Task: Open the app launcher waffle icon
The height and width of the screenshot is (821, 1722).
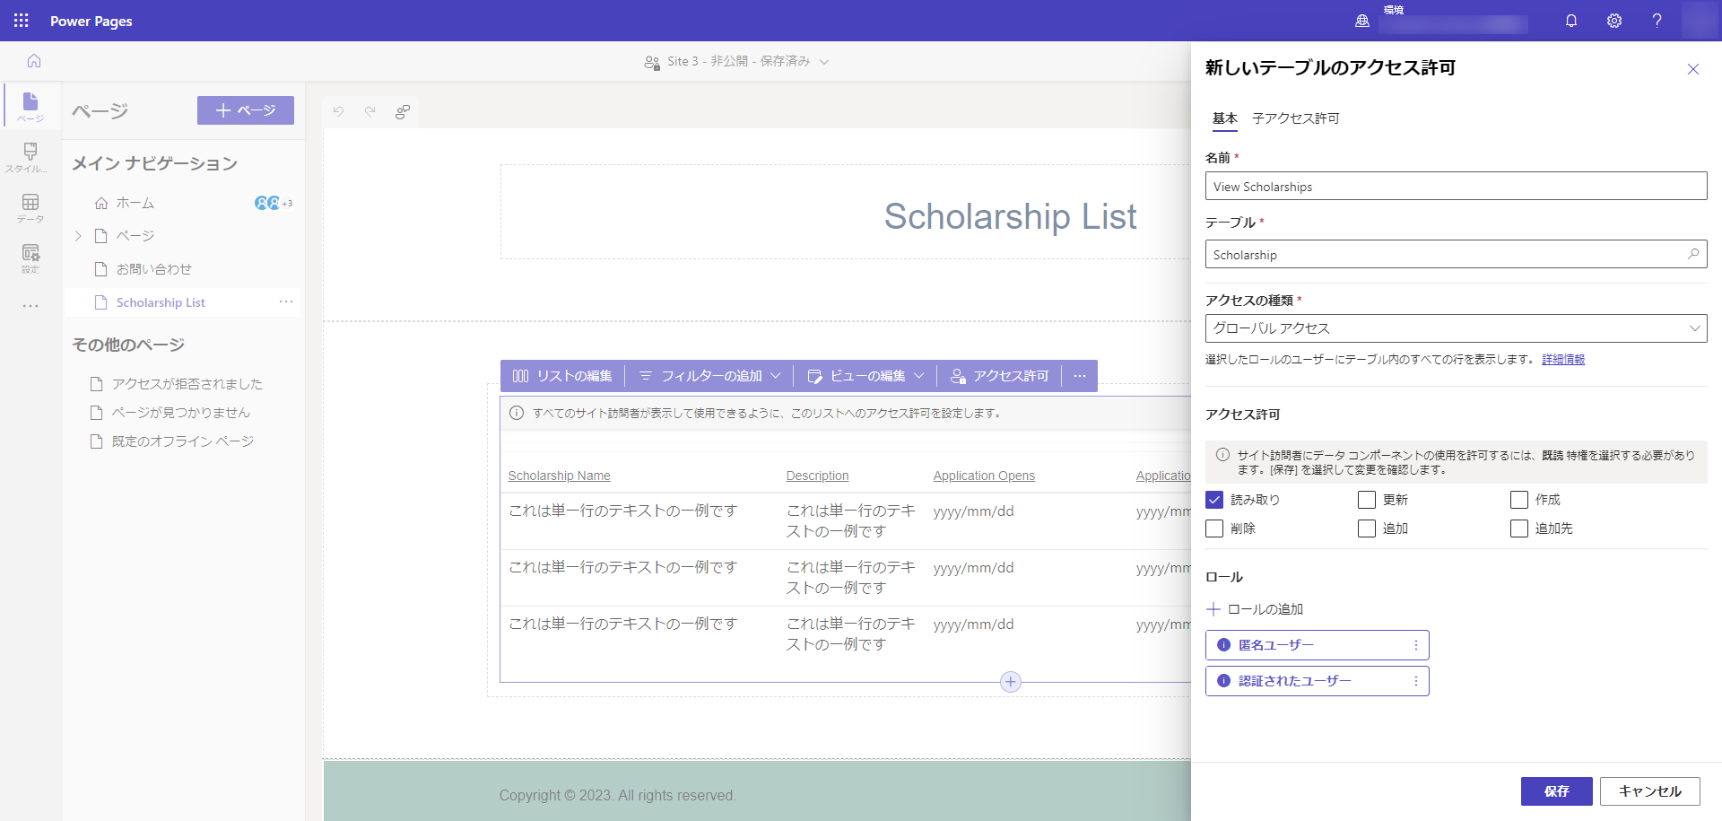Action: pyautogui.click(x=22, y=21)
